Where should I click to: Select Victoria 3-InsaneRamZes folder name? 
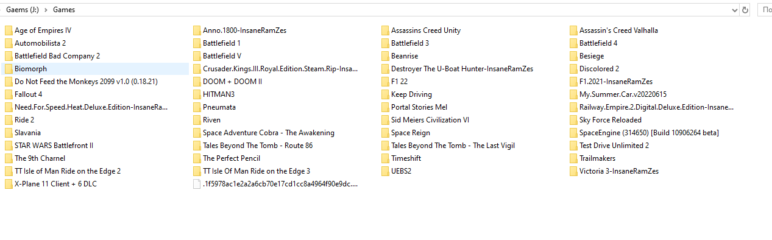click(619, 171)
